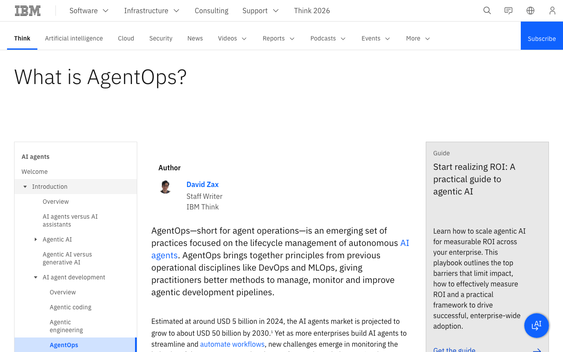Screen dimensions: 563x352
Task: Open the globe language selector
Action: coord(530,11)
